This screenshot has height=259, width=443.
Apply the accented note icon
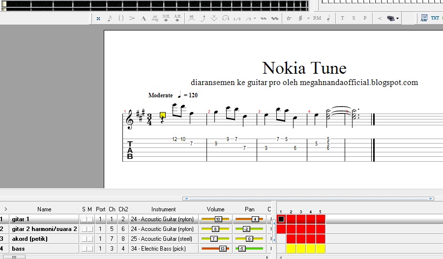(132, 18)
